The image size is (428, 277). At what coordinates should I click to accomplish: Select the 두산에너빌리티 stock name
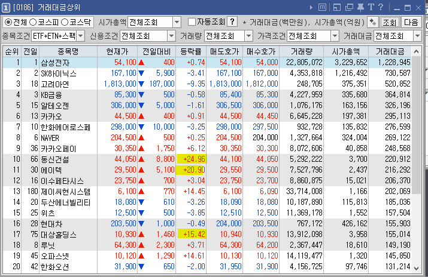click(65, 202)
